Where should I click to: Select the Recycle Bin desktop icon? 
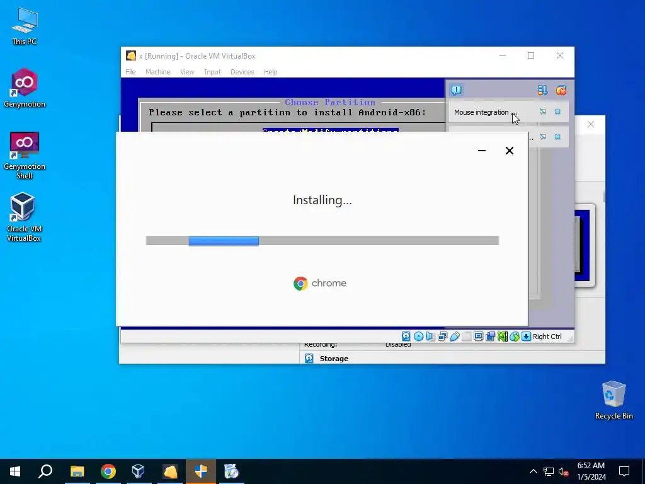pyautogui.click(x=614, y=400)
